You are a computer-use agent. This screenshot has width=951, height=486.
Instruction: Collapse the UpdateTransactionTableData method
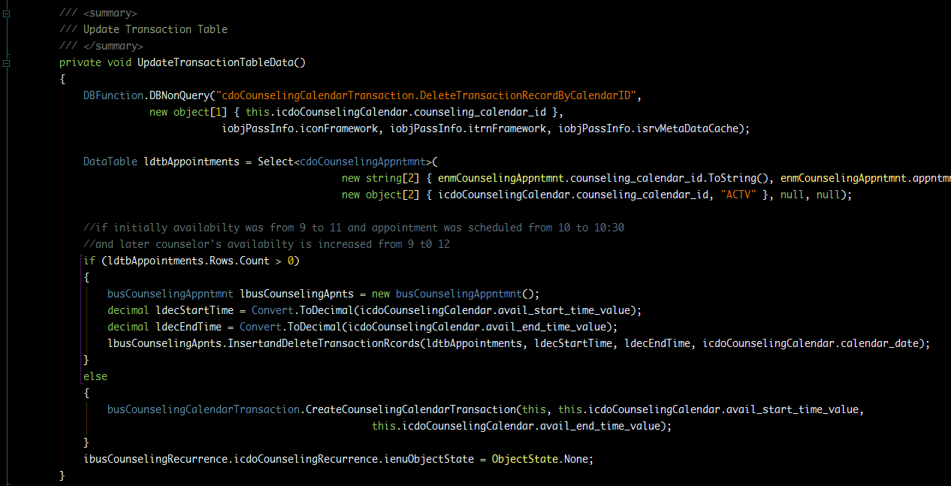6,63
